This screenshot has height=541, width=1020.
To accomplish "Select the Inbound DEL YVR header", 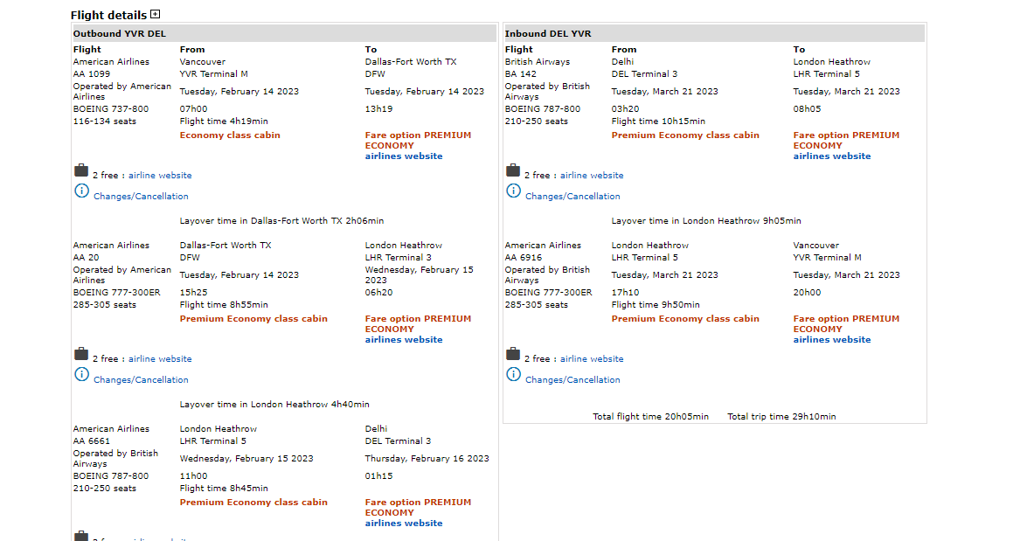I will point(548,34).
